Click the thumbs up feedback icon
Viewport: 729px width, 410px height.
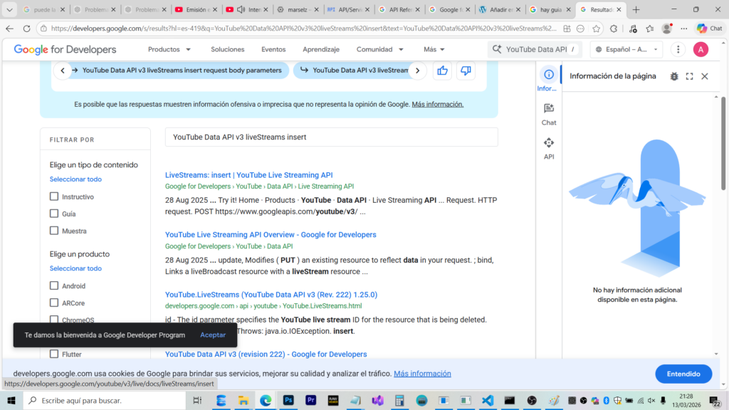pyautogui.click(x=442, y=70)
